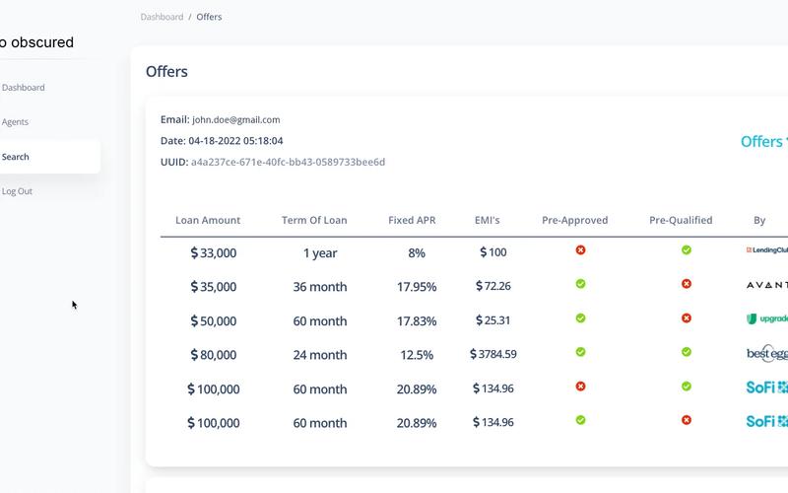Click the $72.26 EMI value
This screenshot has height=493, width=788.
[493, 286]
